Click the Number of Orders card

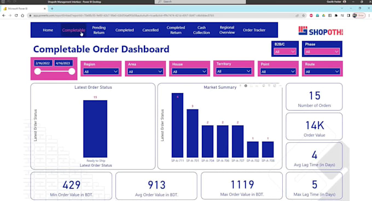[314, 96]
